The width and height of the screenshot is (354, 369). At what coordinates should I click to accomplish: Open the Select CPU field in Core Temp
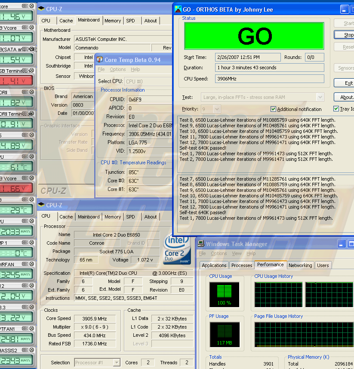pos(148,81)
